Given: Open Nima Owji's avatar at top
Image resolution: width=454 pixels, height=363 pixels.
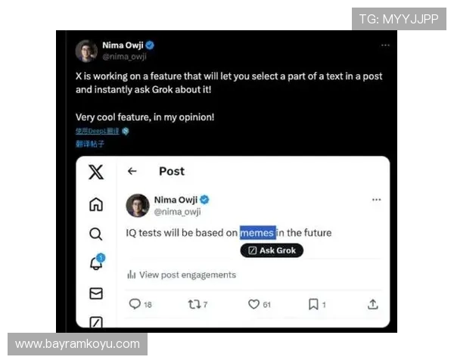Looking at the screenshot, I should 86,51.
